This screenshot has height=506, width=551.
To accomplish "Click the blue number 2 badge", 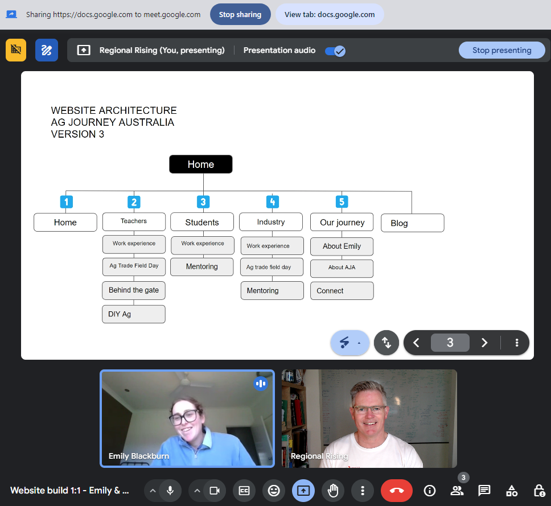I will [134, 202].
